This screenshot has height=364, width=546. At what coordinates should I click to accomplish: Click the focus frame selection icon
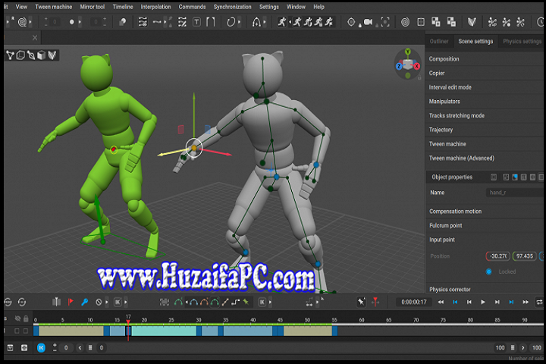[384, 22]
